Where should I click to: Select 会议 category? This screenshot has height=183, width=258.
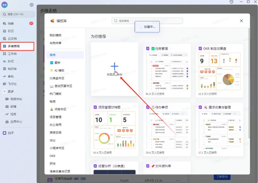[52, 140]
